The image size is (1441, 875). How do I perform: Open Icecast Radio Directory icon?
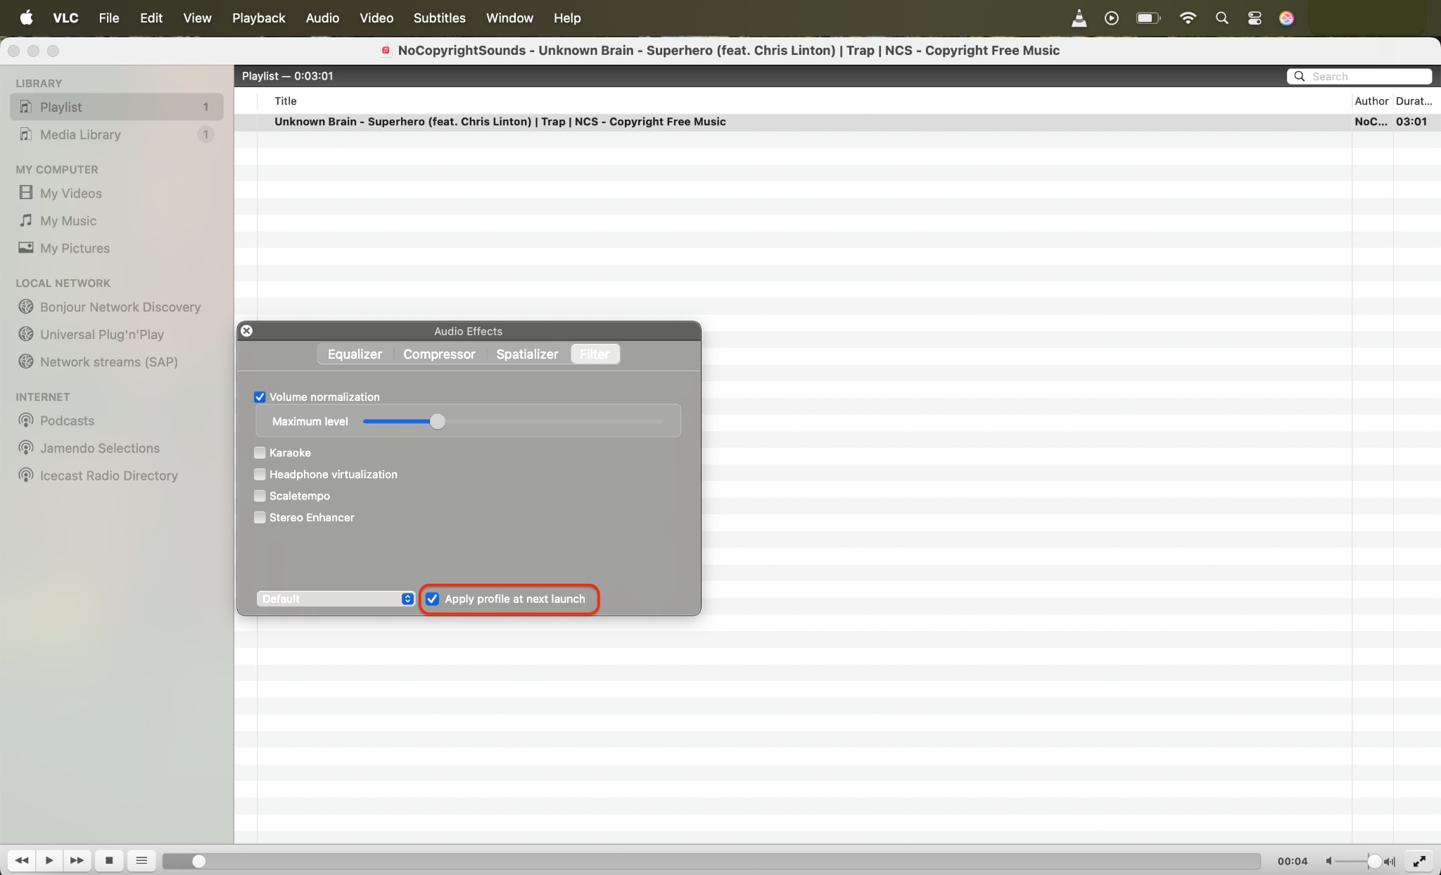pyautogui.click(x=26, y=475)
